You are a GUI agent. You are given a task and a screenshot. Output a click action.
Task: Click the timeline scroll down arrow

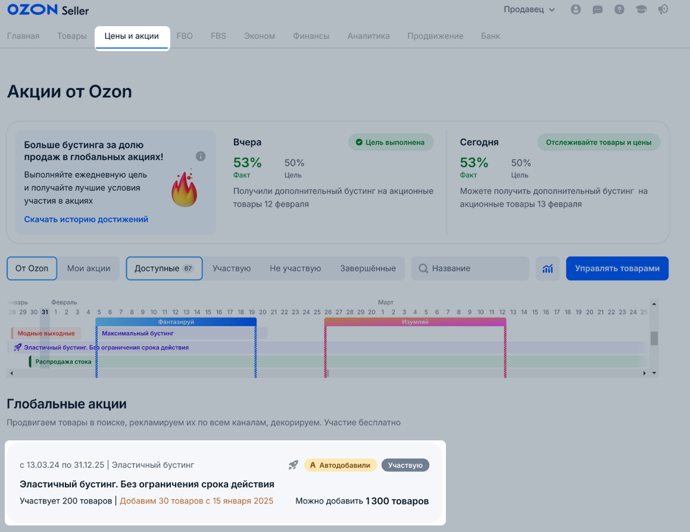[x=654, y=373]
